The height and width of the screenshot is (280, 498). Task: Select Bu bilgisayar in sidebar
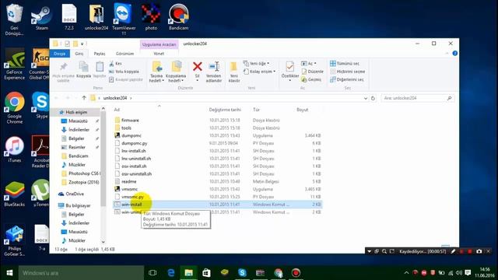click(x=78, y=205)
